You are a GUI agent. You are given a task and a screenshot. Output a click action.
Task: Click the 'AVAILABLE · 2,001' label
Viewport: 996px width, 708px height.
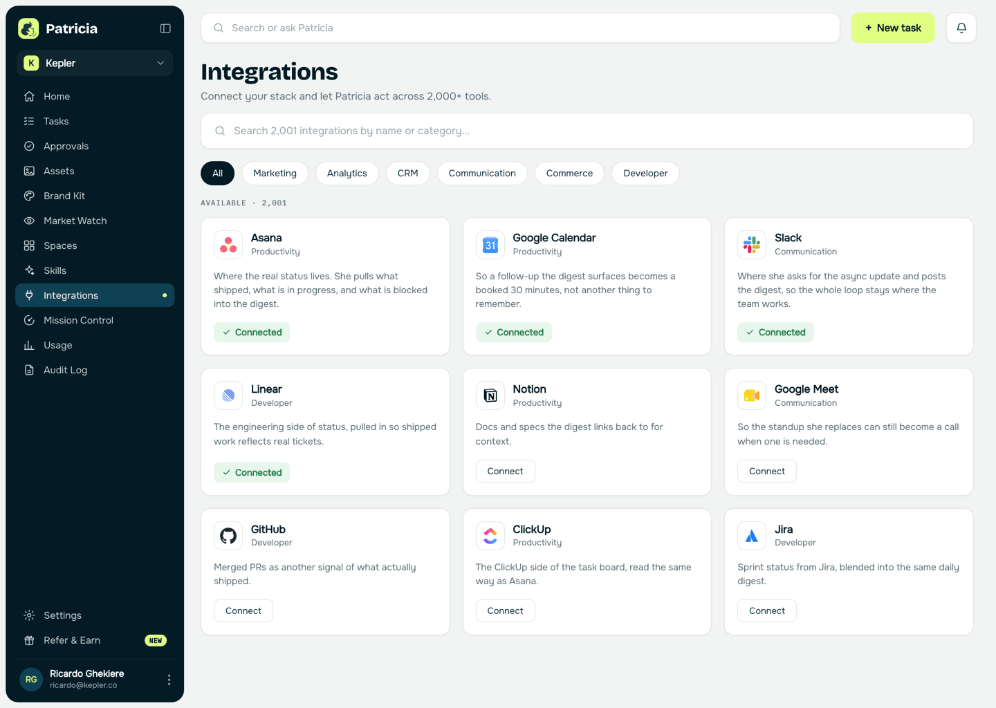(243, 203)
